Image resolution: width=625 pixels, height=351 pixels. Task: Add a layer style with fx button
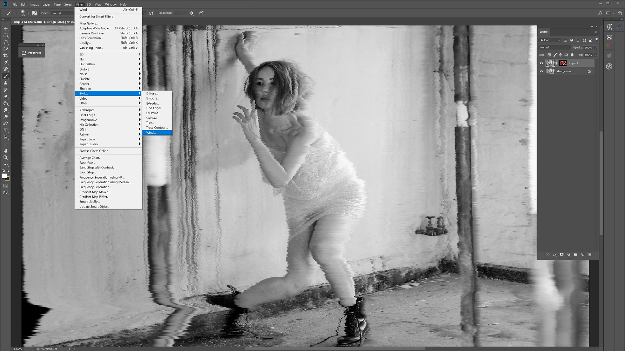(x=555, y=254)
